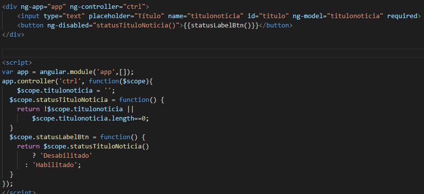Screen dimensions: 424x194
Task: Click the 'Habilitado' string literal
Action: click(x=55, y=165)
